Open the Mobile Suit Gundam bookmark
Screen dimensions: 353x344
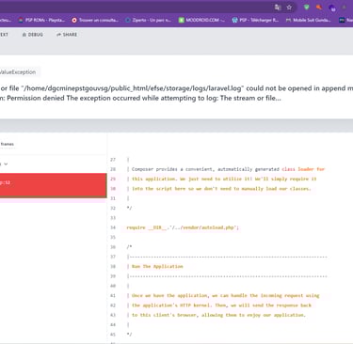(308, 20)
